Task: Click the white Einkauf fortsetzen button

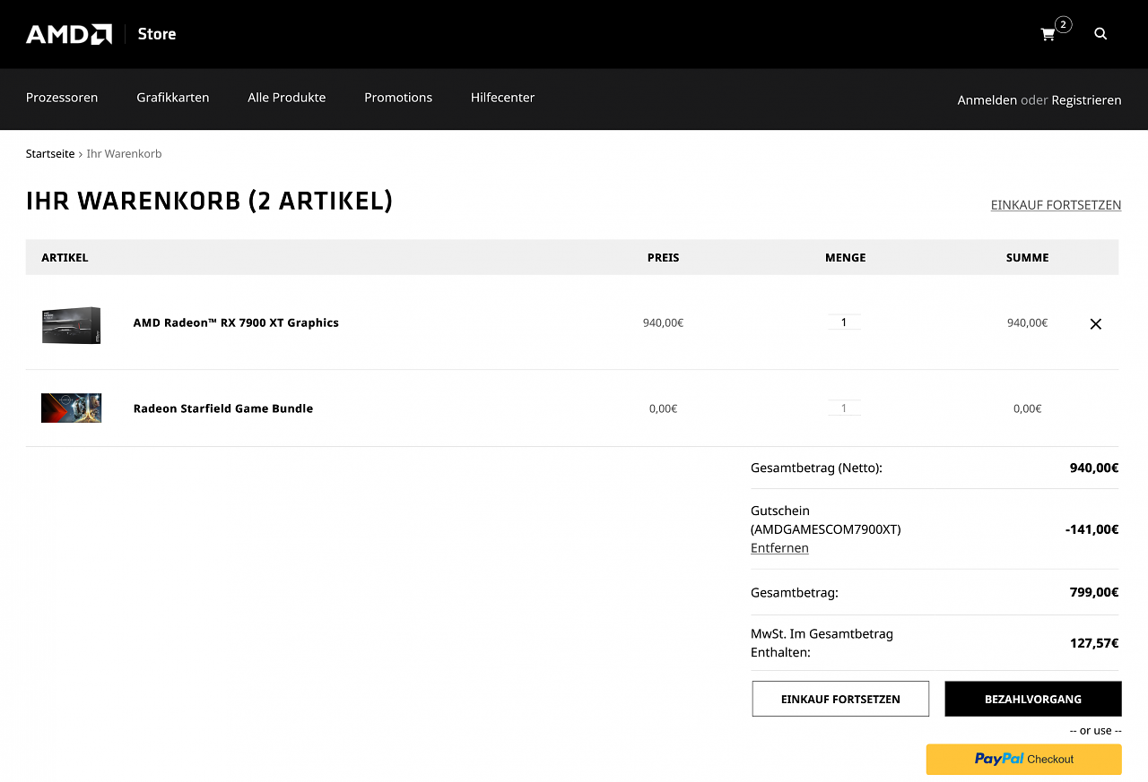Action: coord(840,699)
